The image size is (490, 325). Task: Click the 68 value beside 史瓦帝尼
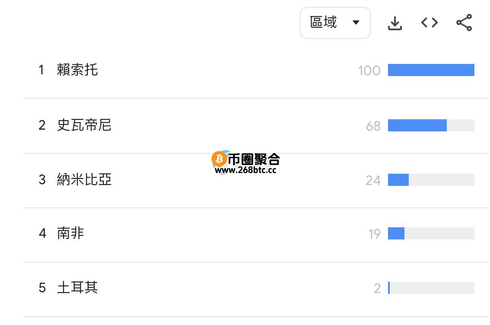(373, 126)
